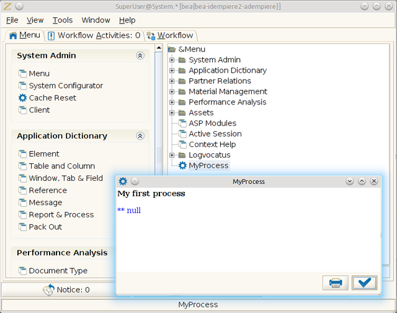Collapse the Application Dictionary panel

coord(140,135)
